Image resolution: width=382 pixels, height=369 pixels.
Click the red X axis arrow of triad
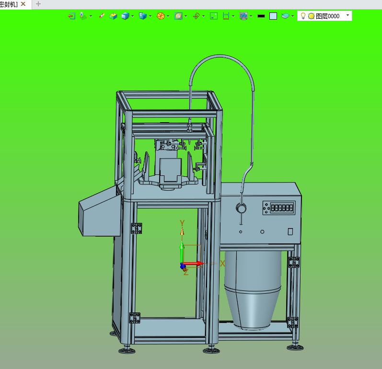[x=193, y=263]
